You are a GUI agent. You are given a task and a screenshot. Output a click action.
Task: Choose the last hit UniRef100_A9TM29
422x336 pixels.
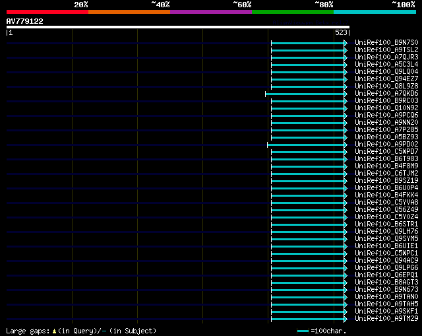[386, 319]
